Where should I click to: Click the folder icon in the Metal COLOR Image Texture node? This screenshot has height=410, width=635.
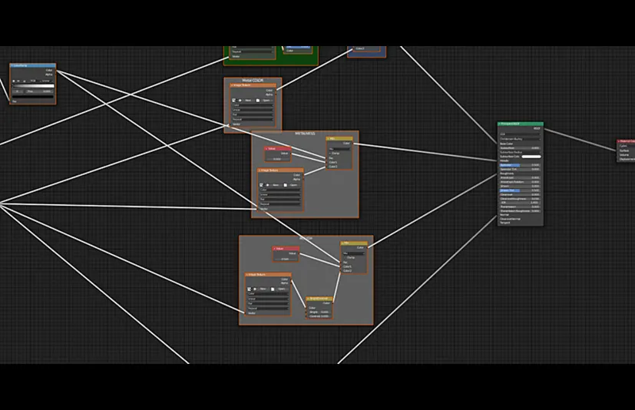[257, 101]
